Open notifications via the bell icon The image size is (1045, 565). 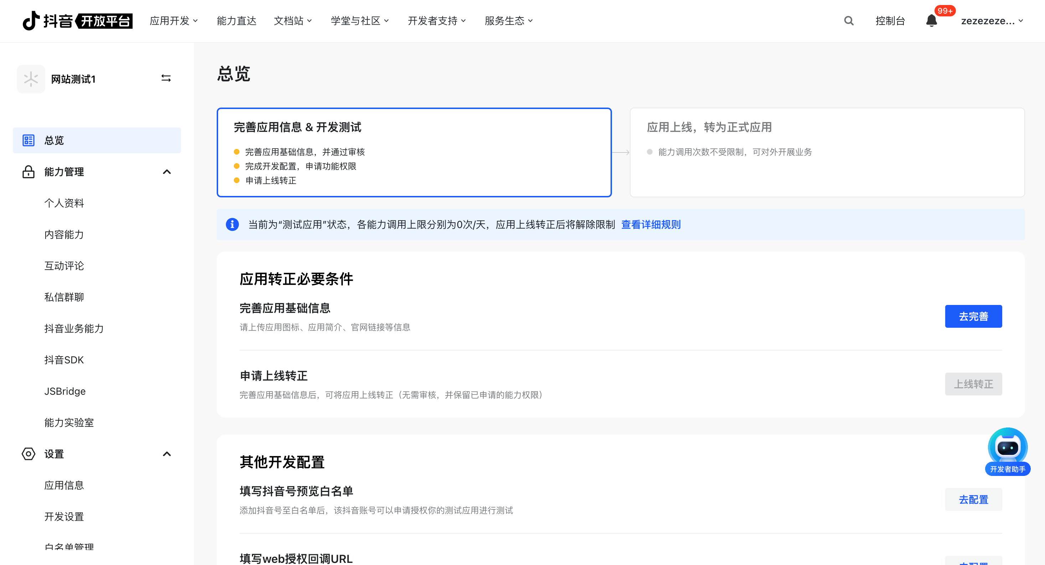(931, 21)
